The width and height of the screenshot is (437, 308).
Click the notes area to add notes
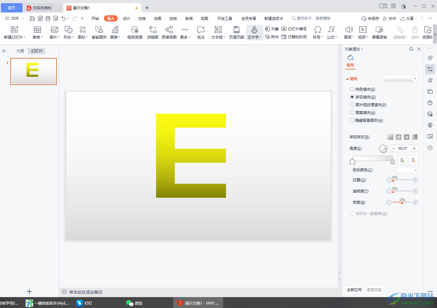[x=86, y=292]
